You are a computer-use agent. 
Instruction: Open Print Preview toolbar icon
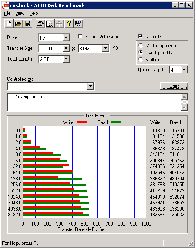tap(50, 24)
